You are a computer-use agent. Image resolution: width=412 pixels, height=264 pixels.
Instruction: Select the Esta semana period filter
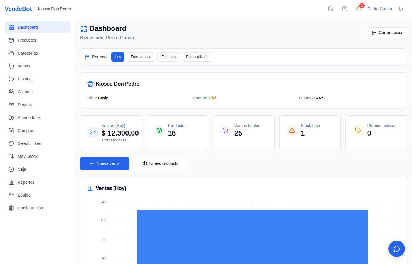click(x=141, y=57)
